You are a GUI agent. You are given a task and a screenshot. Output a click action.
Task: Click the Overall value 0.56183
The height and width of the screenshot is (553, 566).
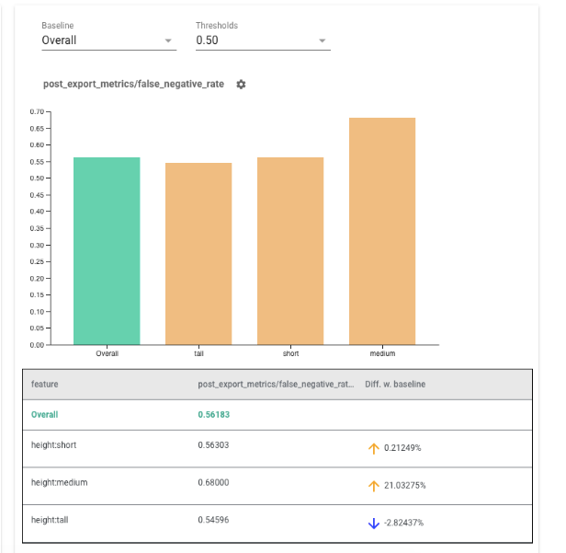click(214, 415)
